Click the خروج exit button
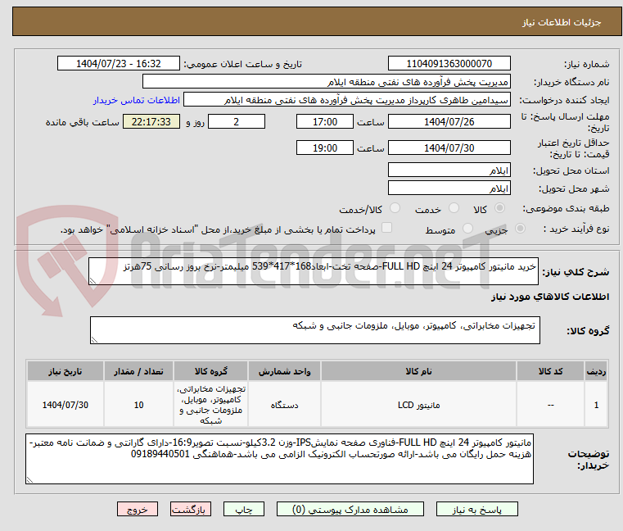This screenshot has height=531, width=623. pyautogui.click(x=137, y=509)
